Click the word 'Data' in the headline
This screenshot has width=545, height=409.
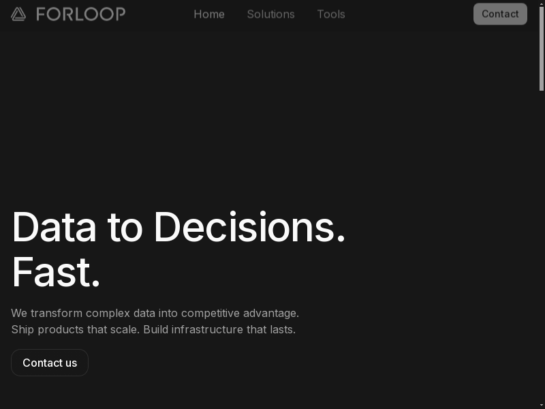coord(54,227)
